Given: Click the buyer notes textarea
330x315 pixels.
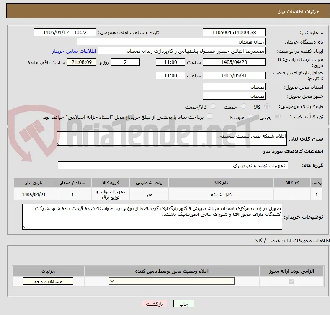Looking at the screenshot, I should point(152,217).
